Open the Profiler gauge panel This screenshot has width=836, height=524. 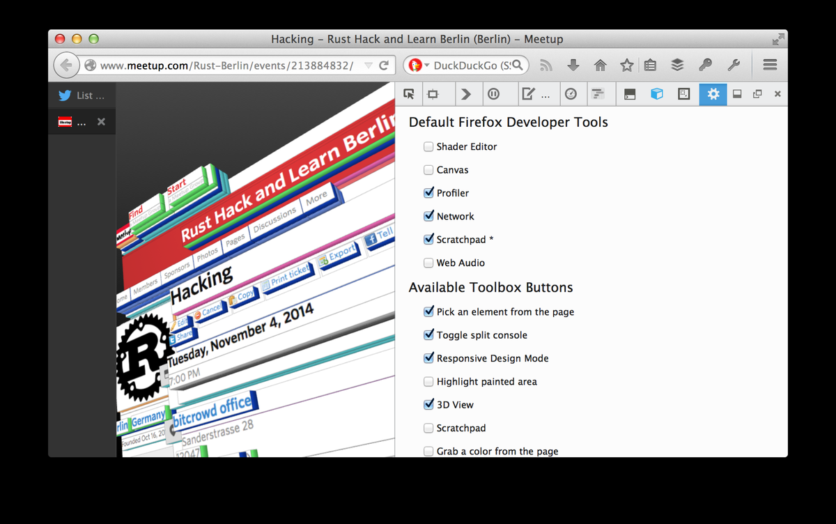click(x=571, y=94)
